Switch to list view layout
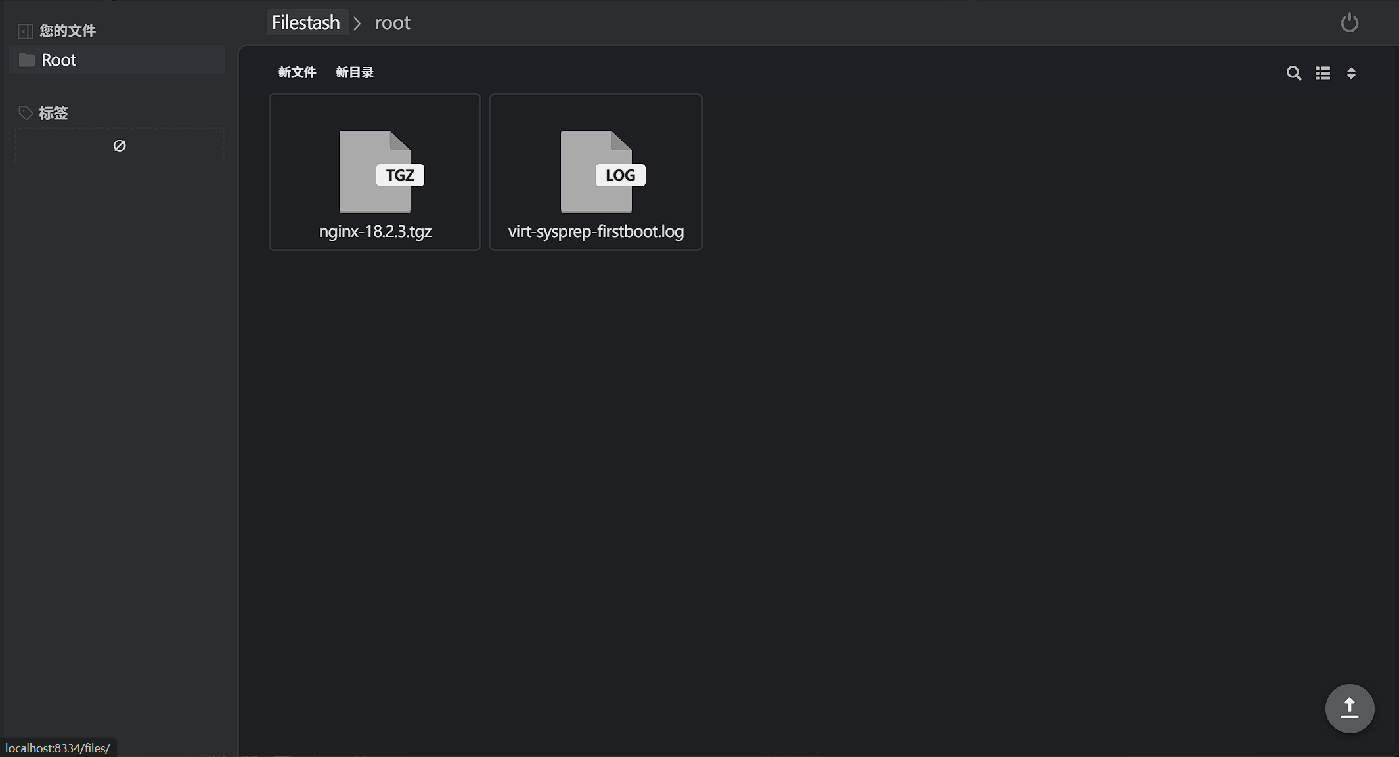 [x=1322, y=73]
